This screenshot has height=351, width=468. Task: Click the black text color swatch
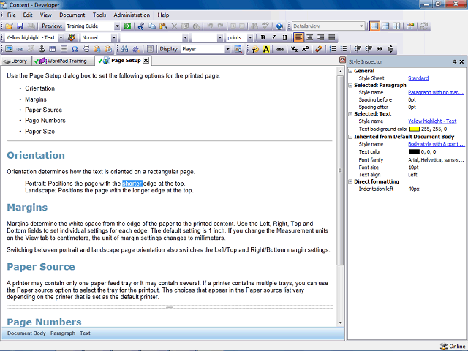coord(415,152)
